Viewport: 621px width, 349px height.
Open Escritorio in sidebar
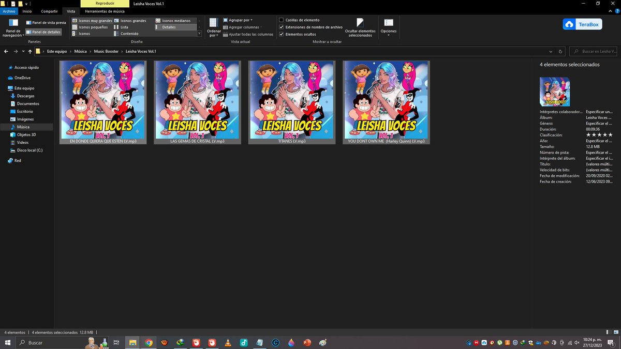pyautogui.click(x=25, y=111)
